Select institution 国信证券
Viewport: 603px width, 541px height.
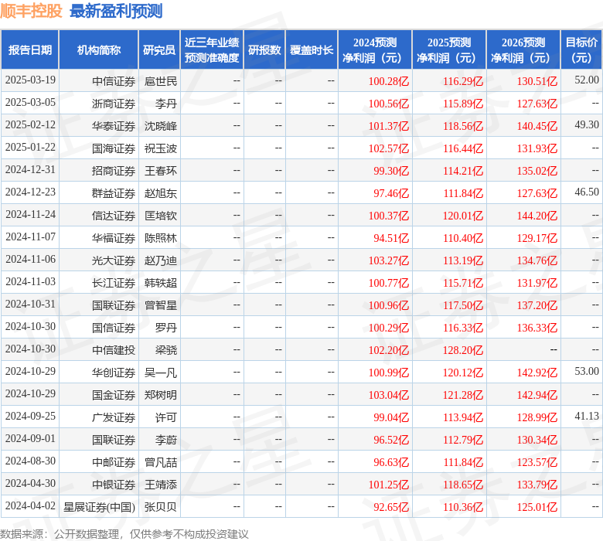point(114,328)
